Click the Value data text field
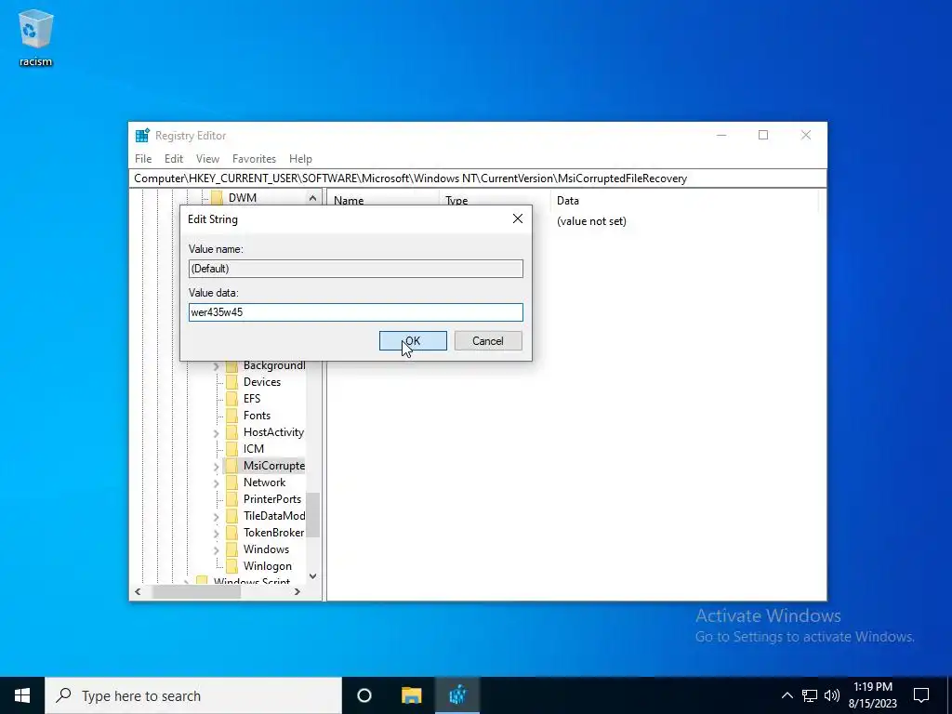Screen dimensions: 952x714 tap(356, 312)
